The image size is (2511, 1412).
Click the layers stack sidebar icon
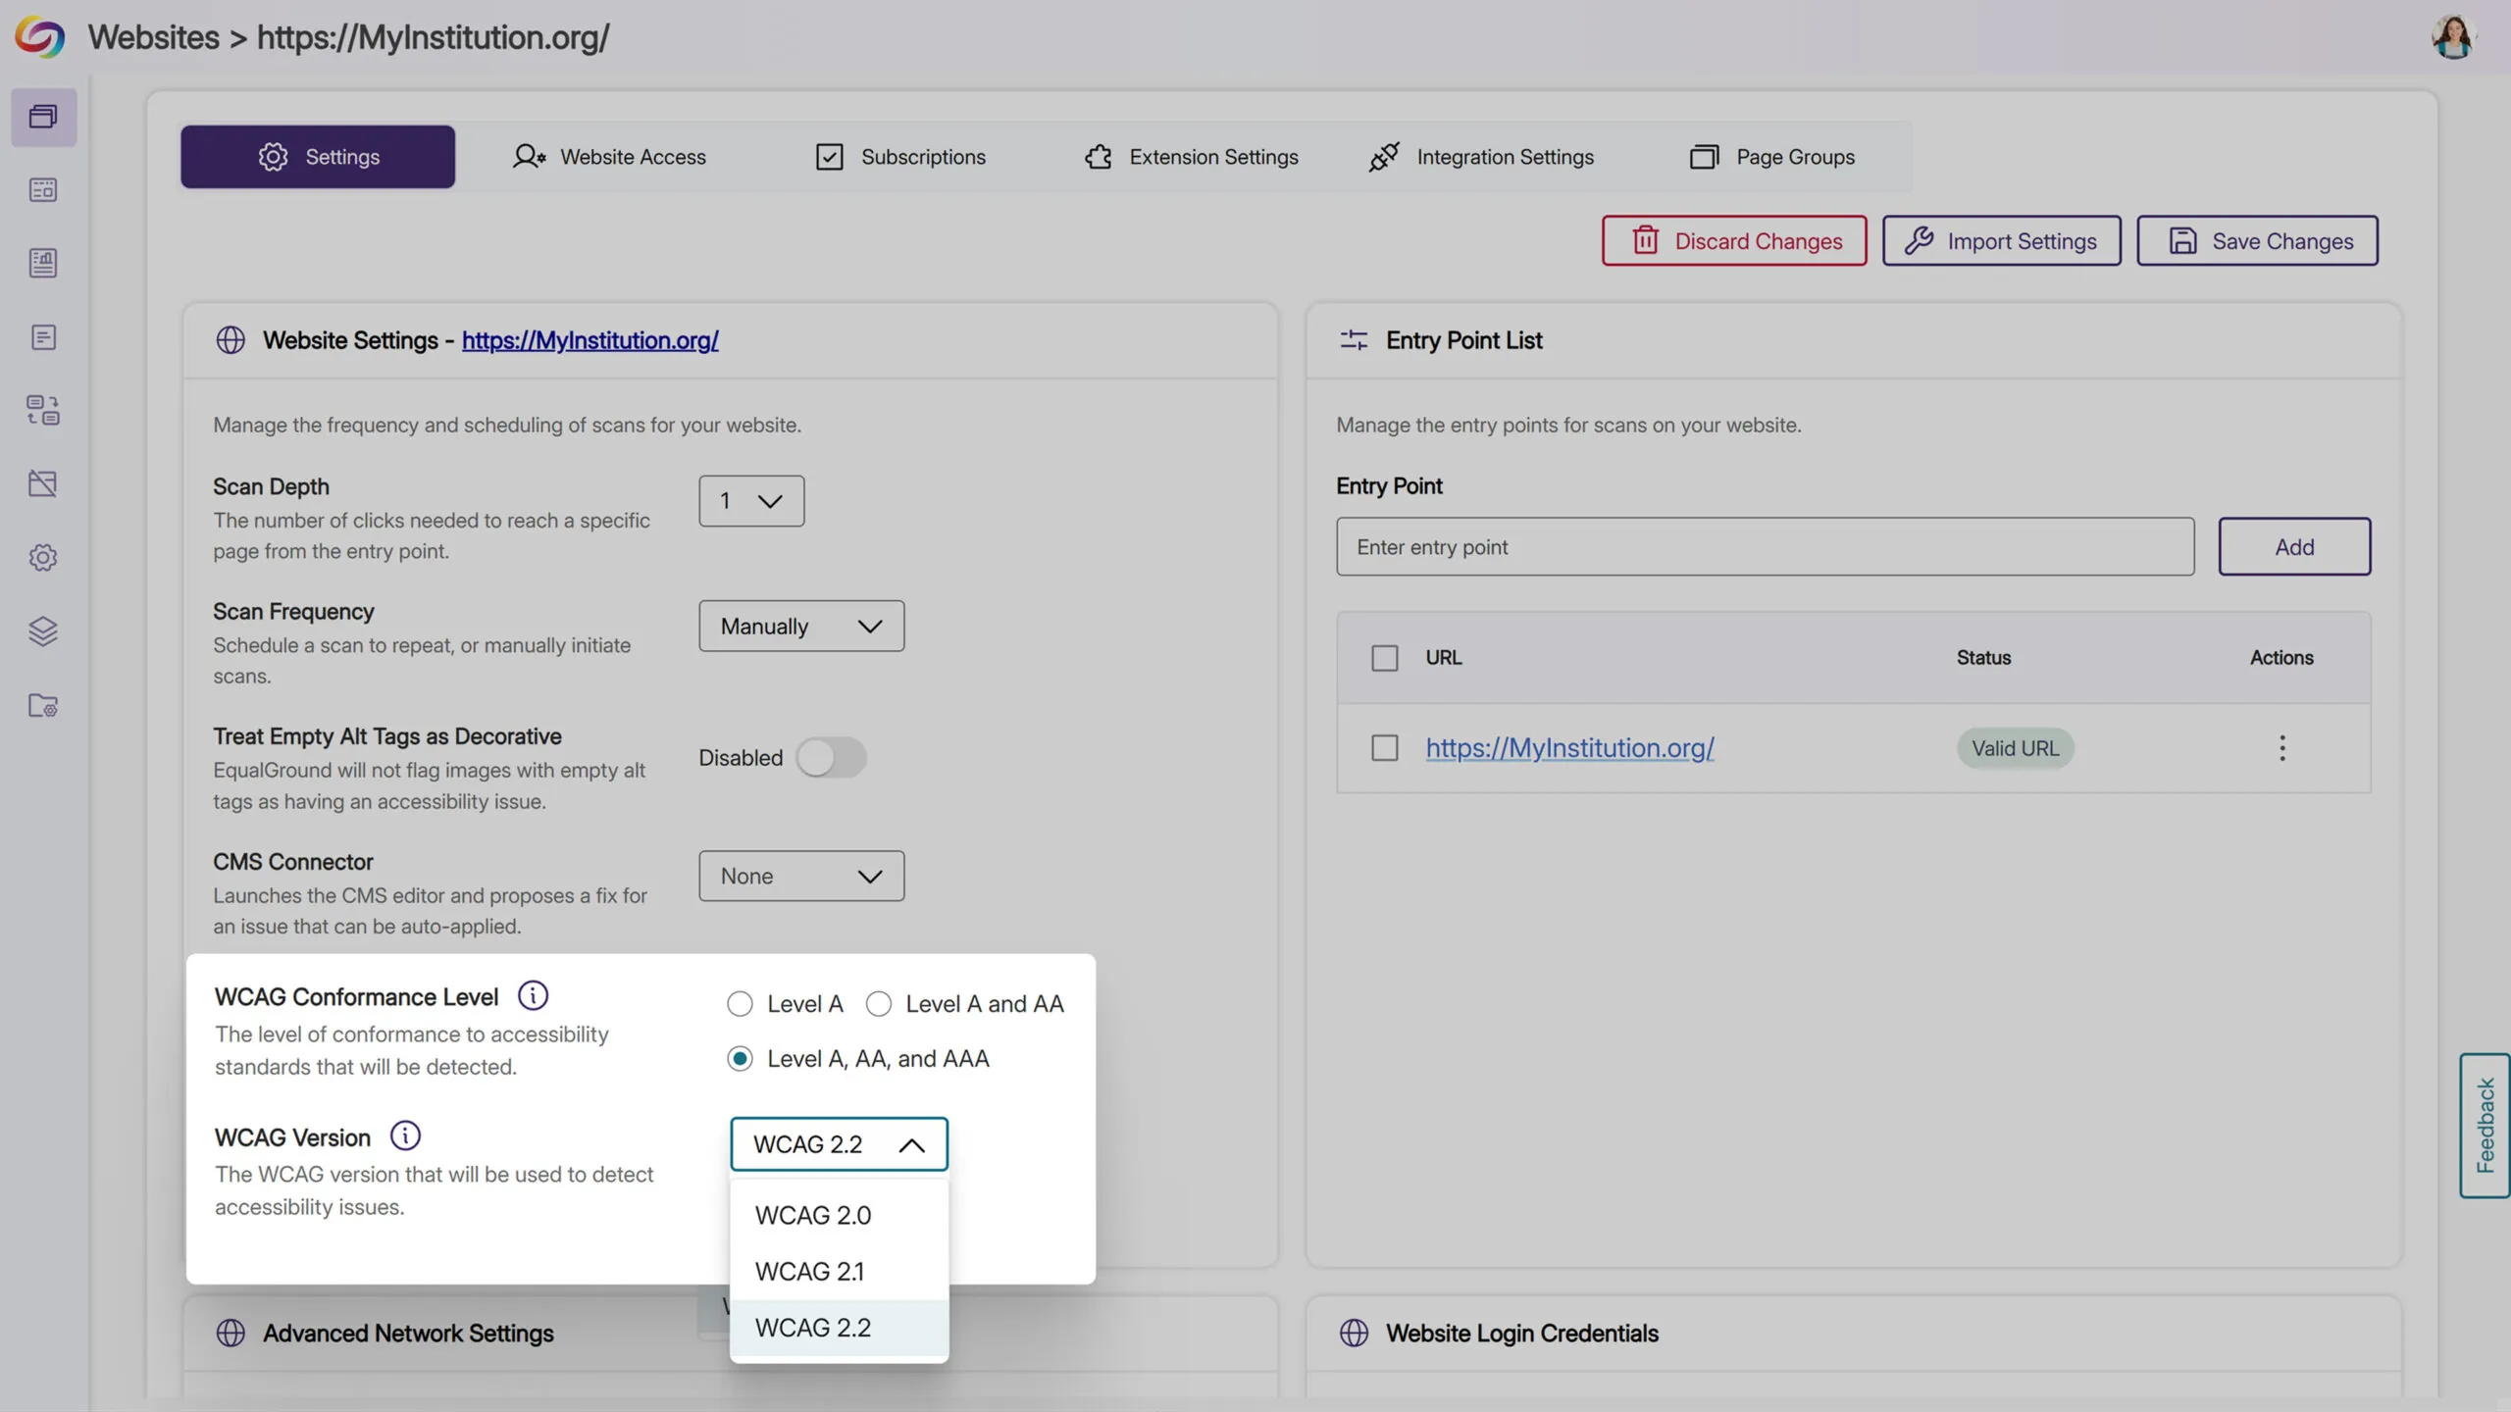pyautogui.click(x=43, y=631)
